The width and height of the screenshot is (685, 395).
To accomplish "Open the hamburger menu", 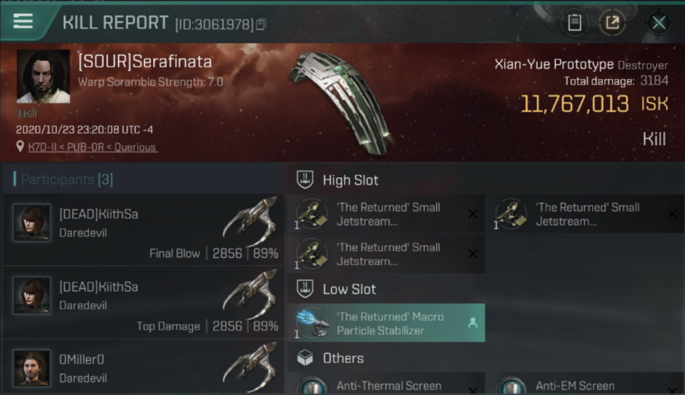I will [x=23, y=21].
